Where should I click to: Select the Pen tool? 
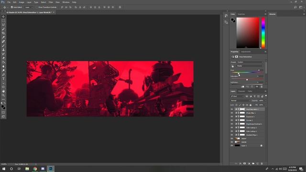(3, 75)
